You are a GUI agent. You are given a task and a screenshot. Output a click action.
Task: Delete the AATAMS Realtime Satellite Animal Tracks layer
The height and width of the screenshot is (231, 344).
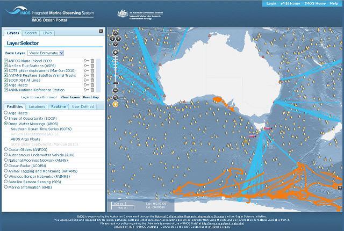point(92,75)
